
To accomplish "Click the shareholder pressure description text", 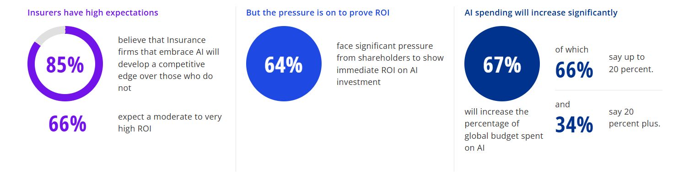I will click(x=390, y=64).
